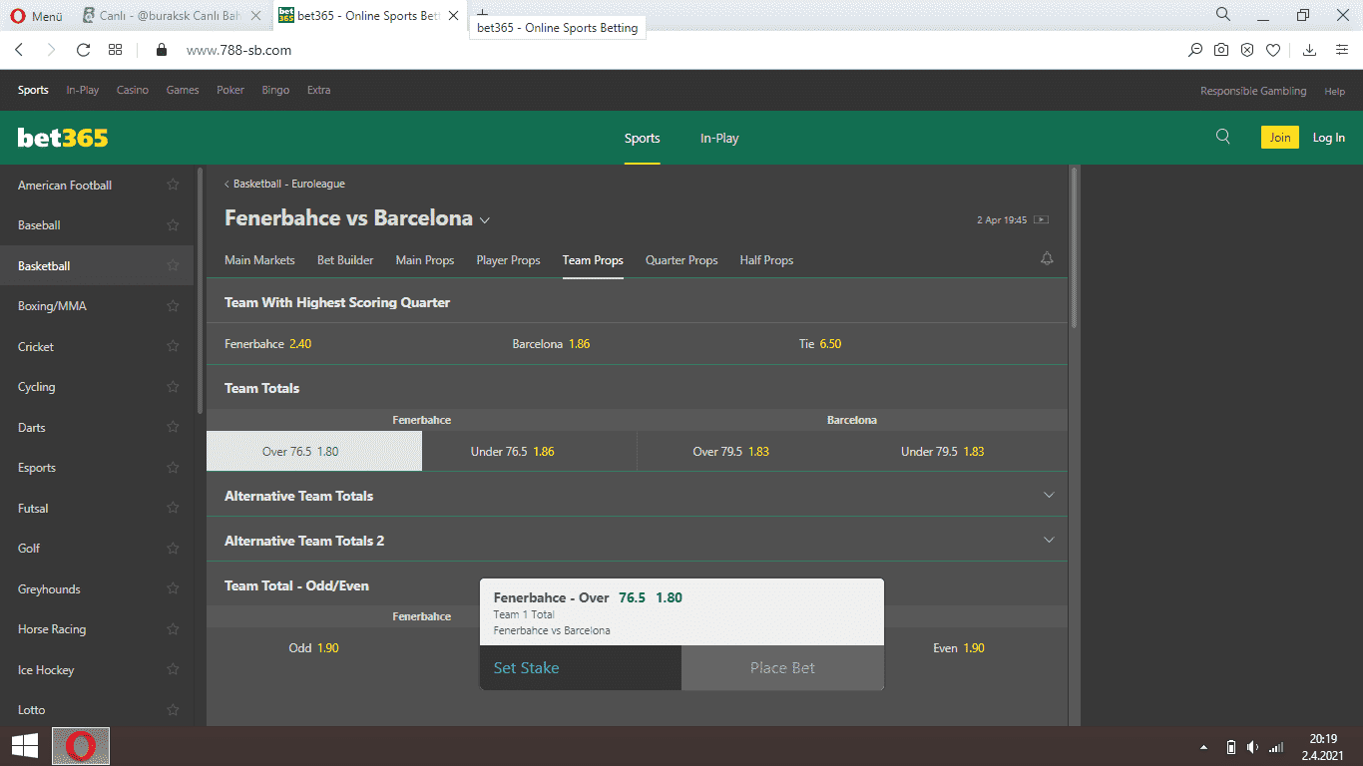
Task: Click star next to Greyhounds
Action: click(173, 588)
